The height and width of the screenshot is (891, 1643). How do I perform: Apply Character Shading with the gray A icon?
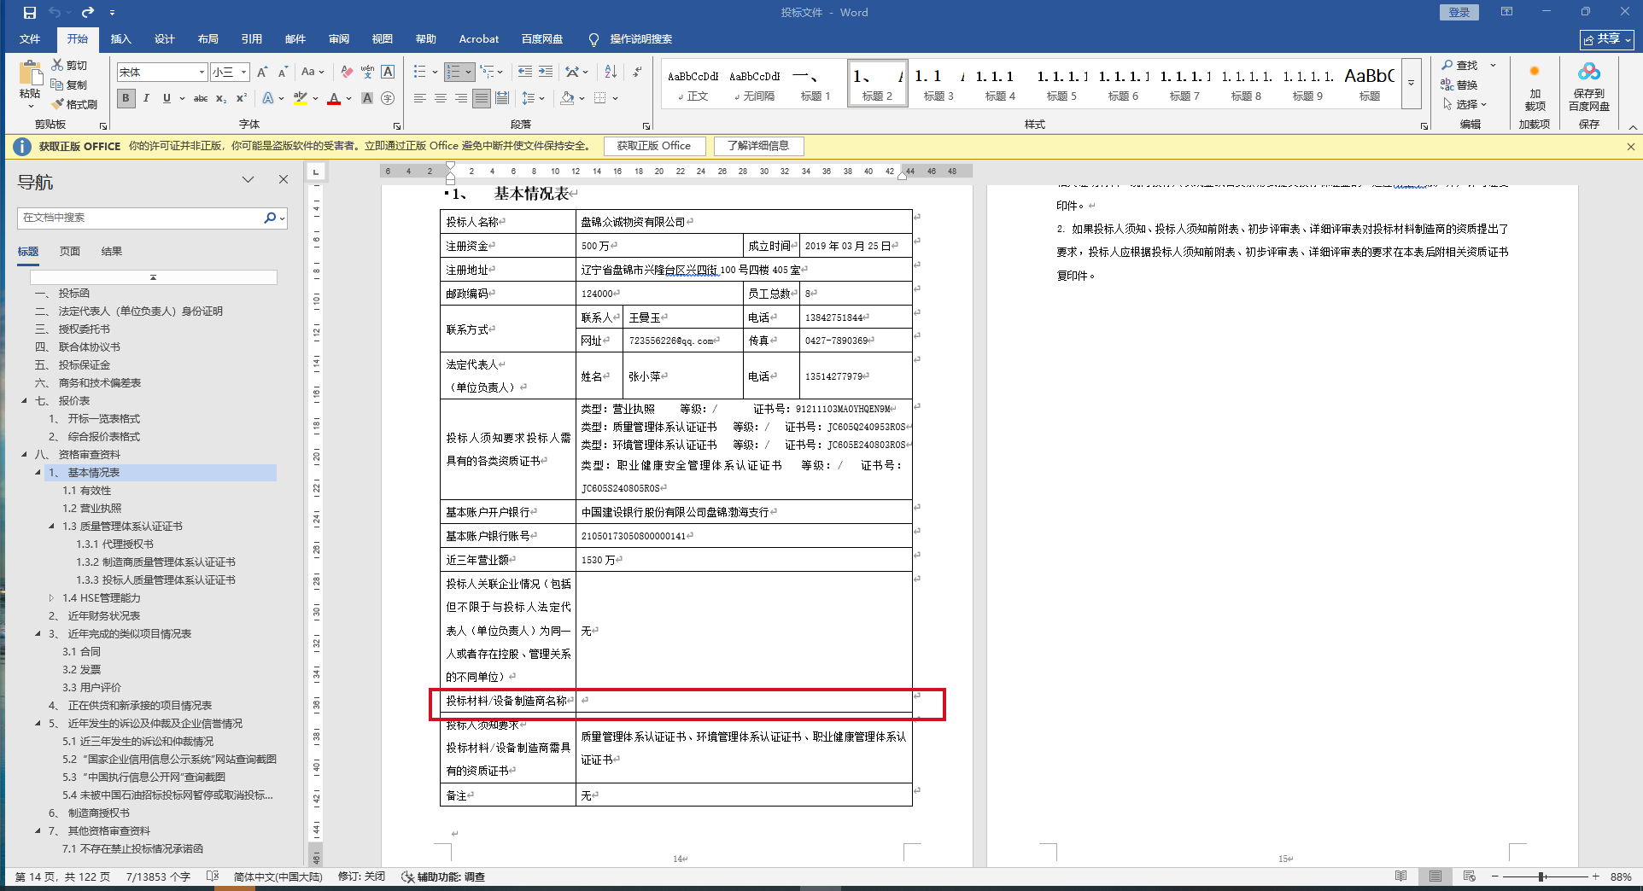point(367,99)
